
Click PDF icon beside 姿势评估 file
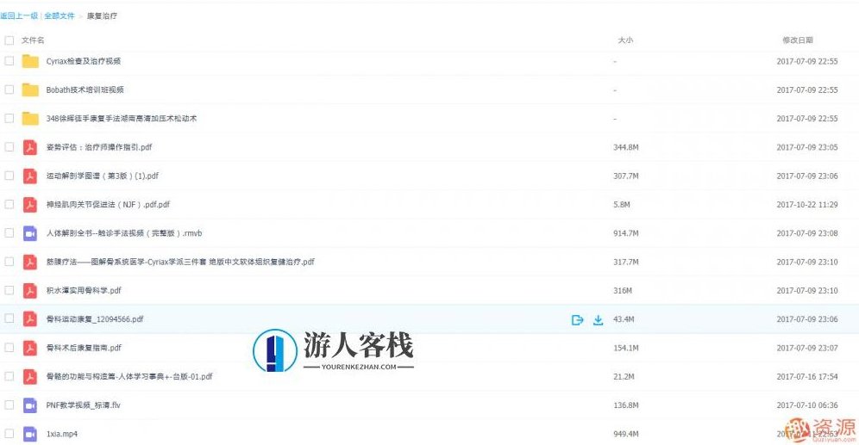30,147
